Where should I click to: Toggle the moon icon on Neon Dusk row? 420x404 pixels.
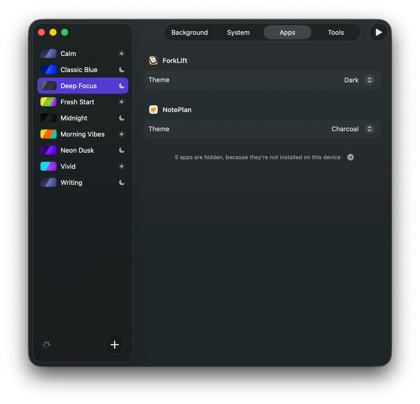tap(122, 150)
